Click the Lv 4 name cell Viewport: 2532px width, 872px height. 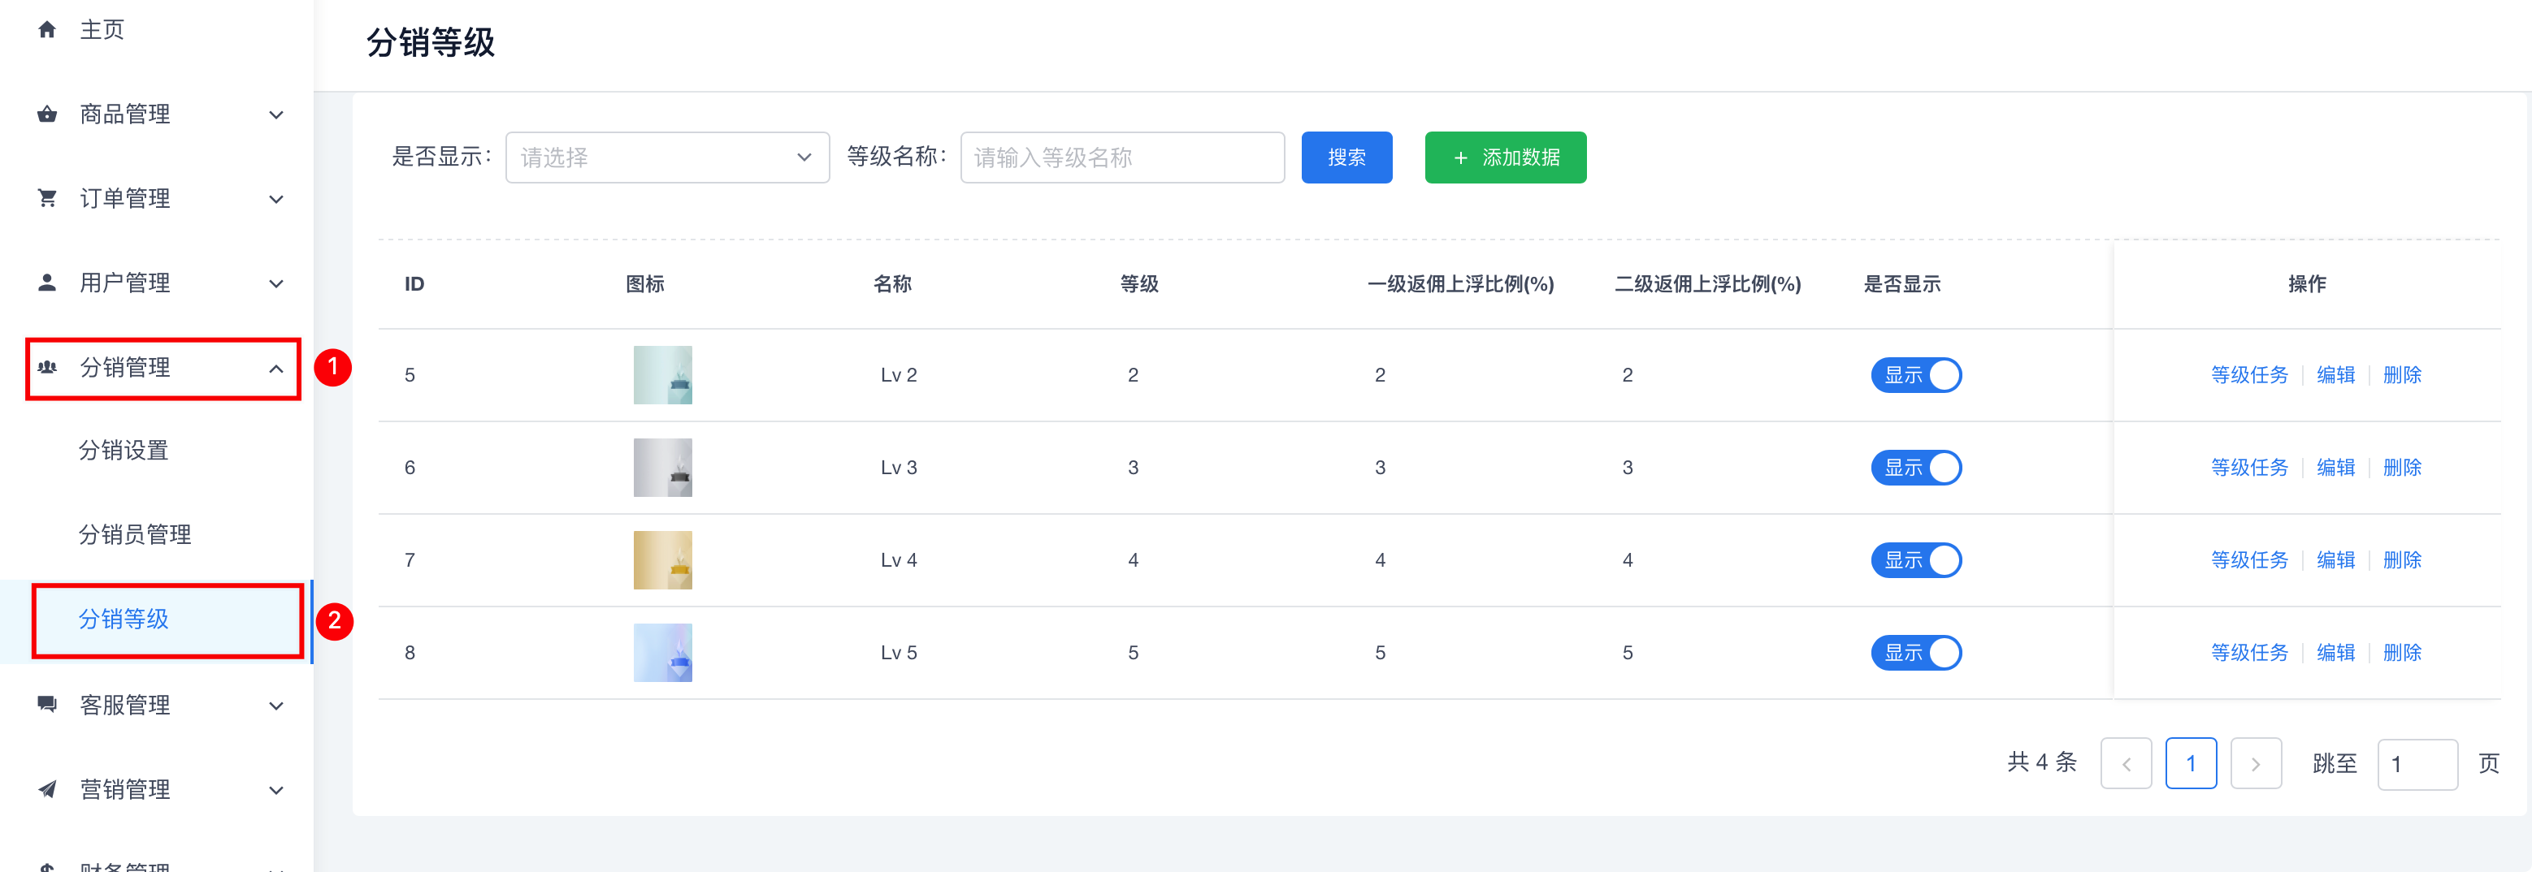pos(899,559)
